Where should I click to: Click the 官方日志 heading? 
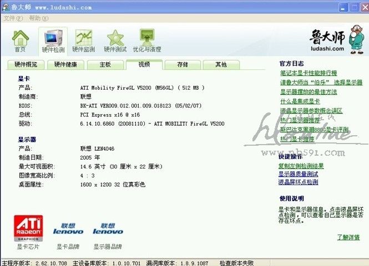click(291, 63)
